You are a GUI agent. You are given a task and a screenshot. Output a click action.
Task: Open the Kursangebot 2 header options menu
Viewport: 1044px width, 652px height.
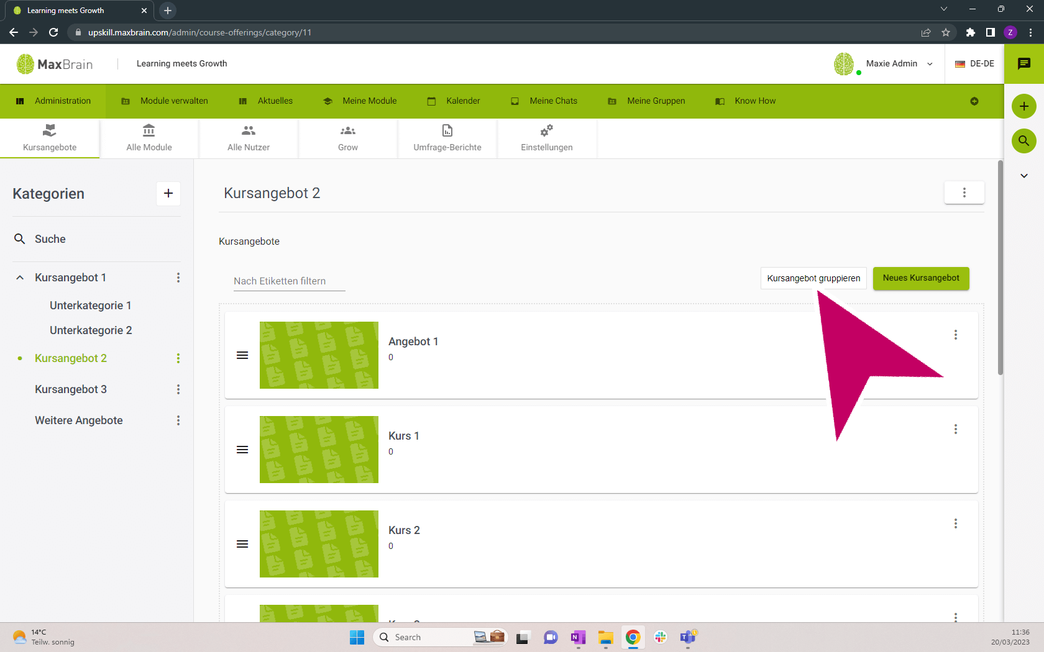(x=964, y=192)
